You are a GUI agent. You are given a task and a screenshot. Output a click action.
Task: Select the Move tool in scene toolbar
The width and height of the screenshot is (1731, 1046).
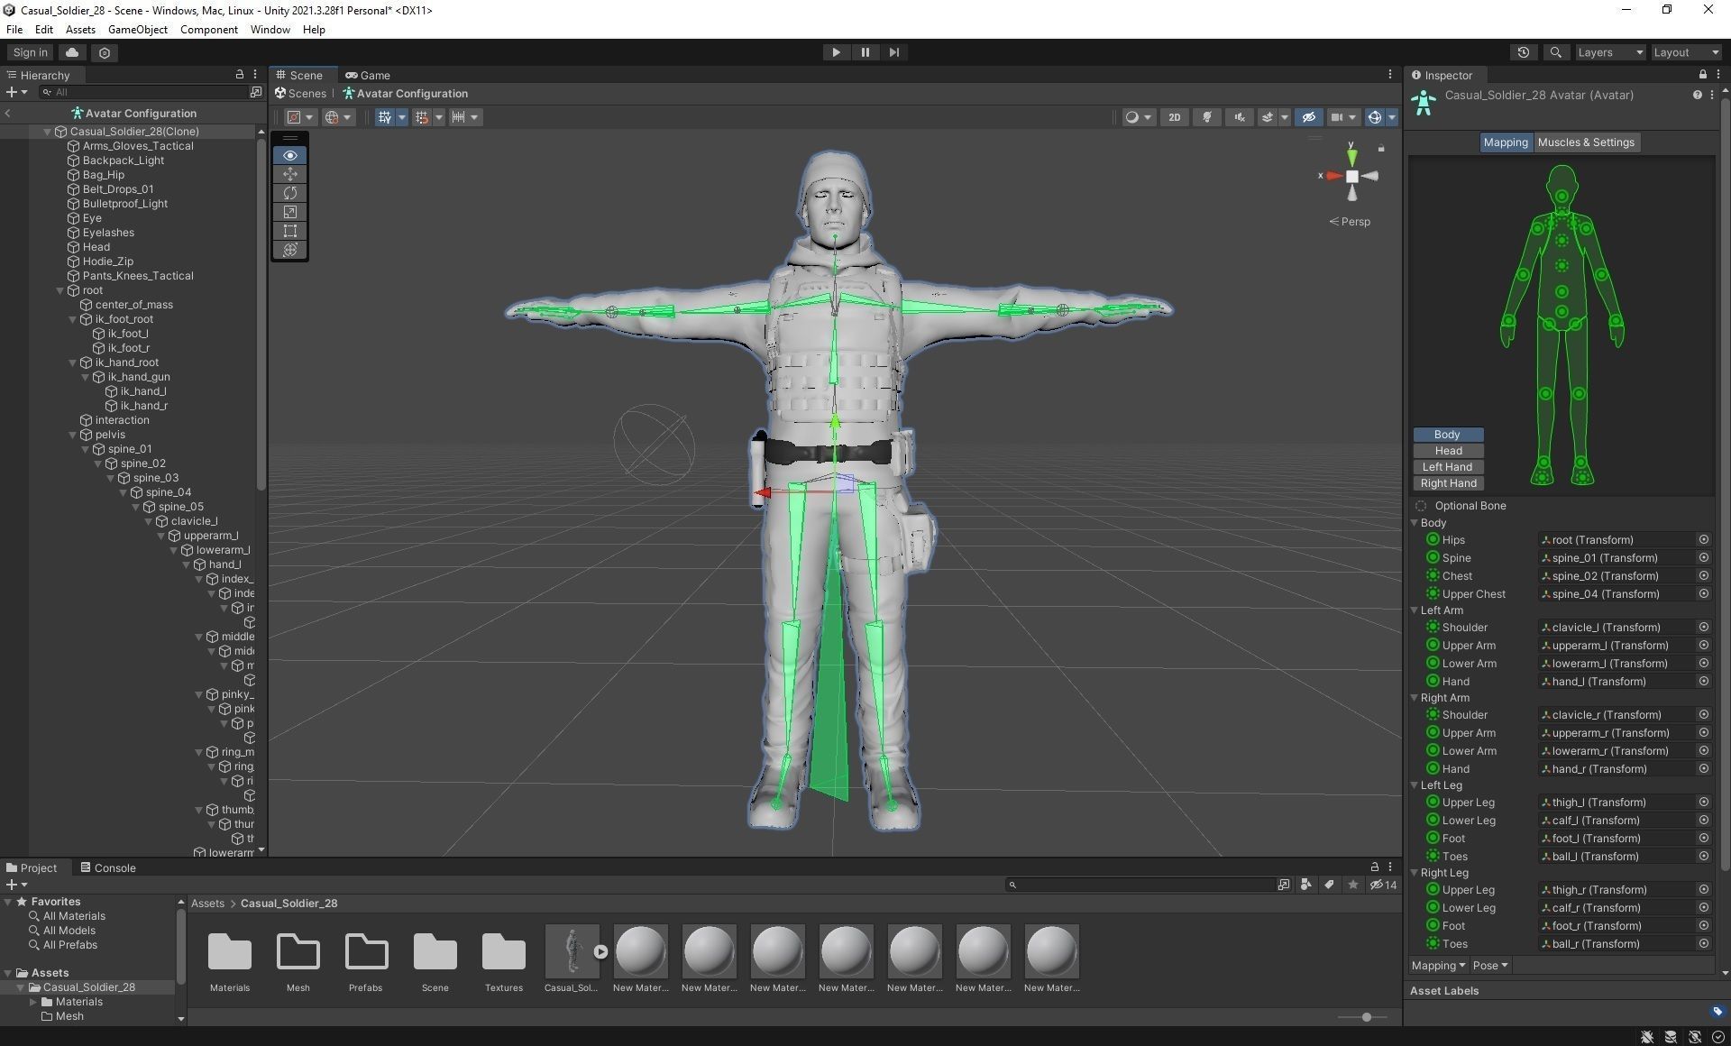pos(289,174)
